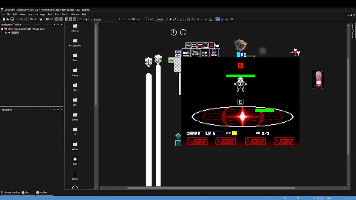Toggle the paint mode brush icon
This screenshot has width=356, height=200.
point(174,19)
